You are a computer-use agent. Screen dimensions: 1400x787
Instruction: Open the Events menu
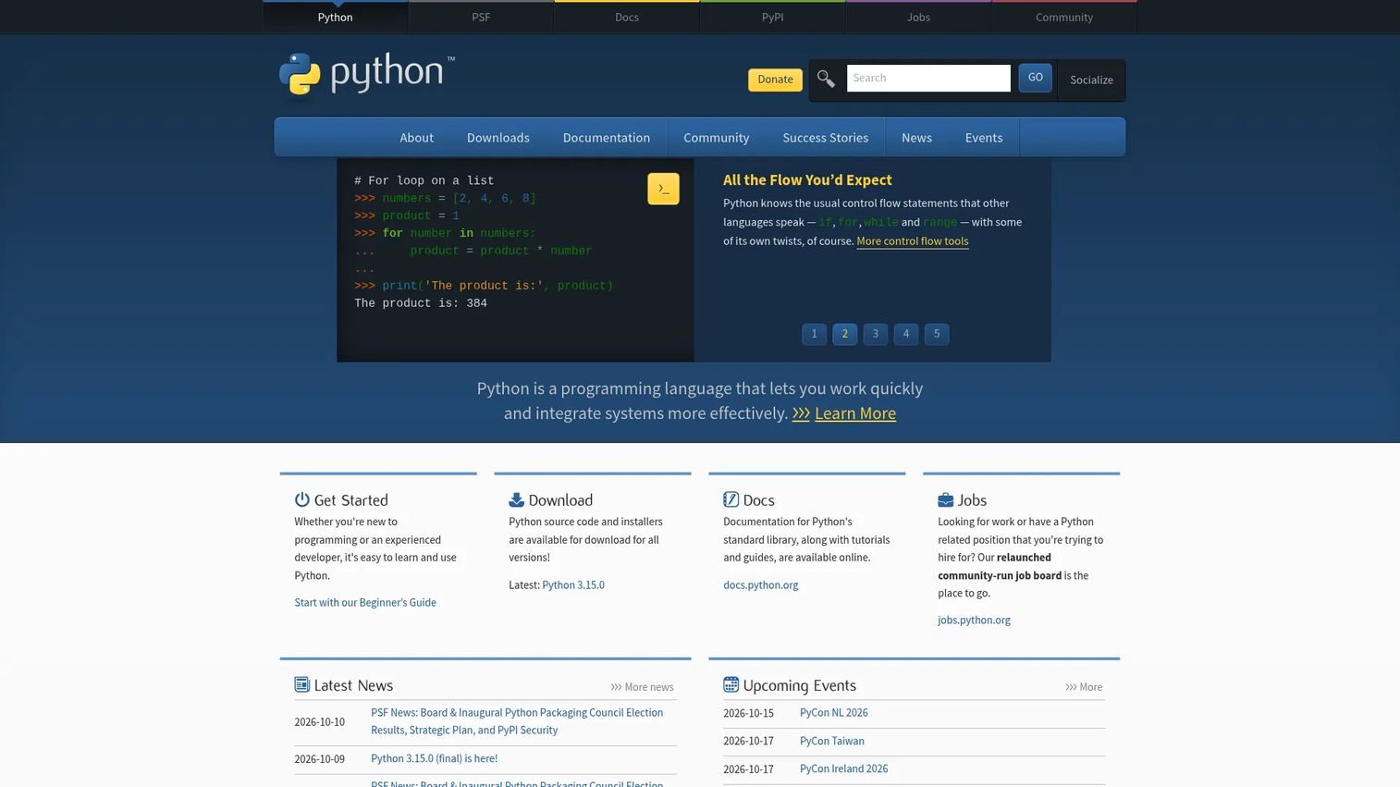pos(984,138)
